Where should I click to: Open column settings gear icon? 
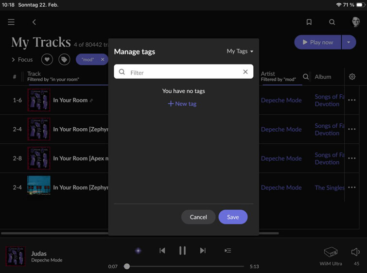pyautogui.click(x=352, y=77)
